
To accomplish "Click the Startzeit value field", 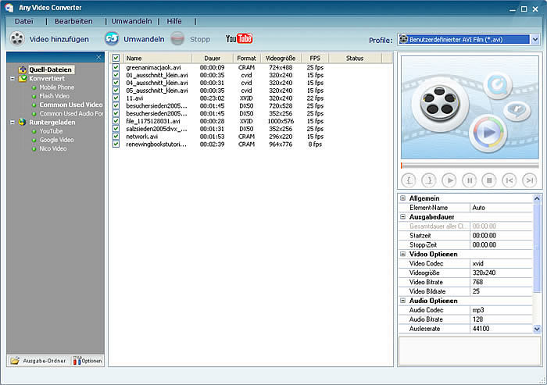I will click(x=501, y=235).
